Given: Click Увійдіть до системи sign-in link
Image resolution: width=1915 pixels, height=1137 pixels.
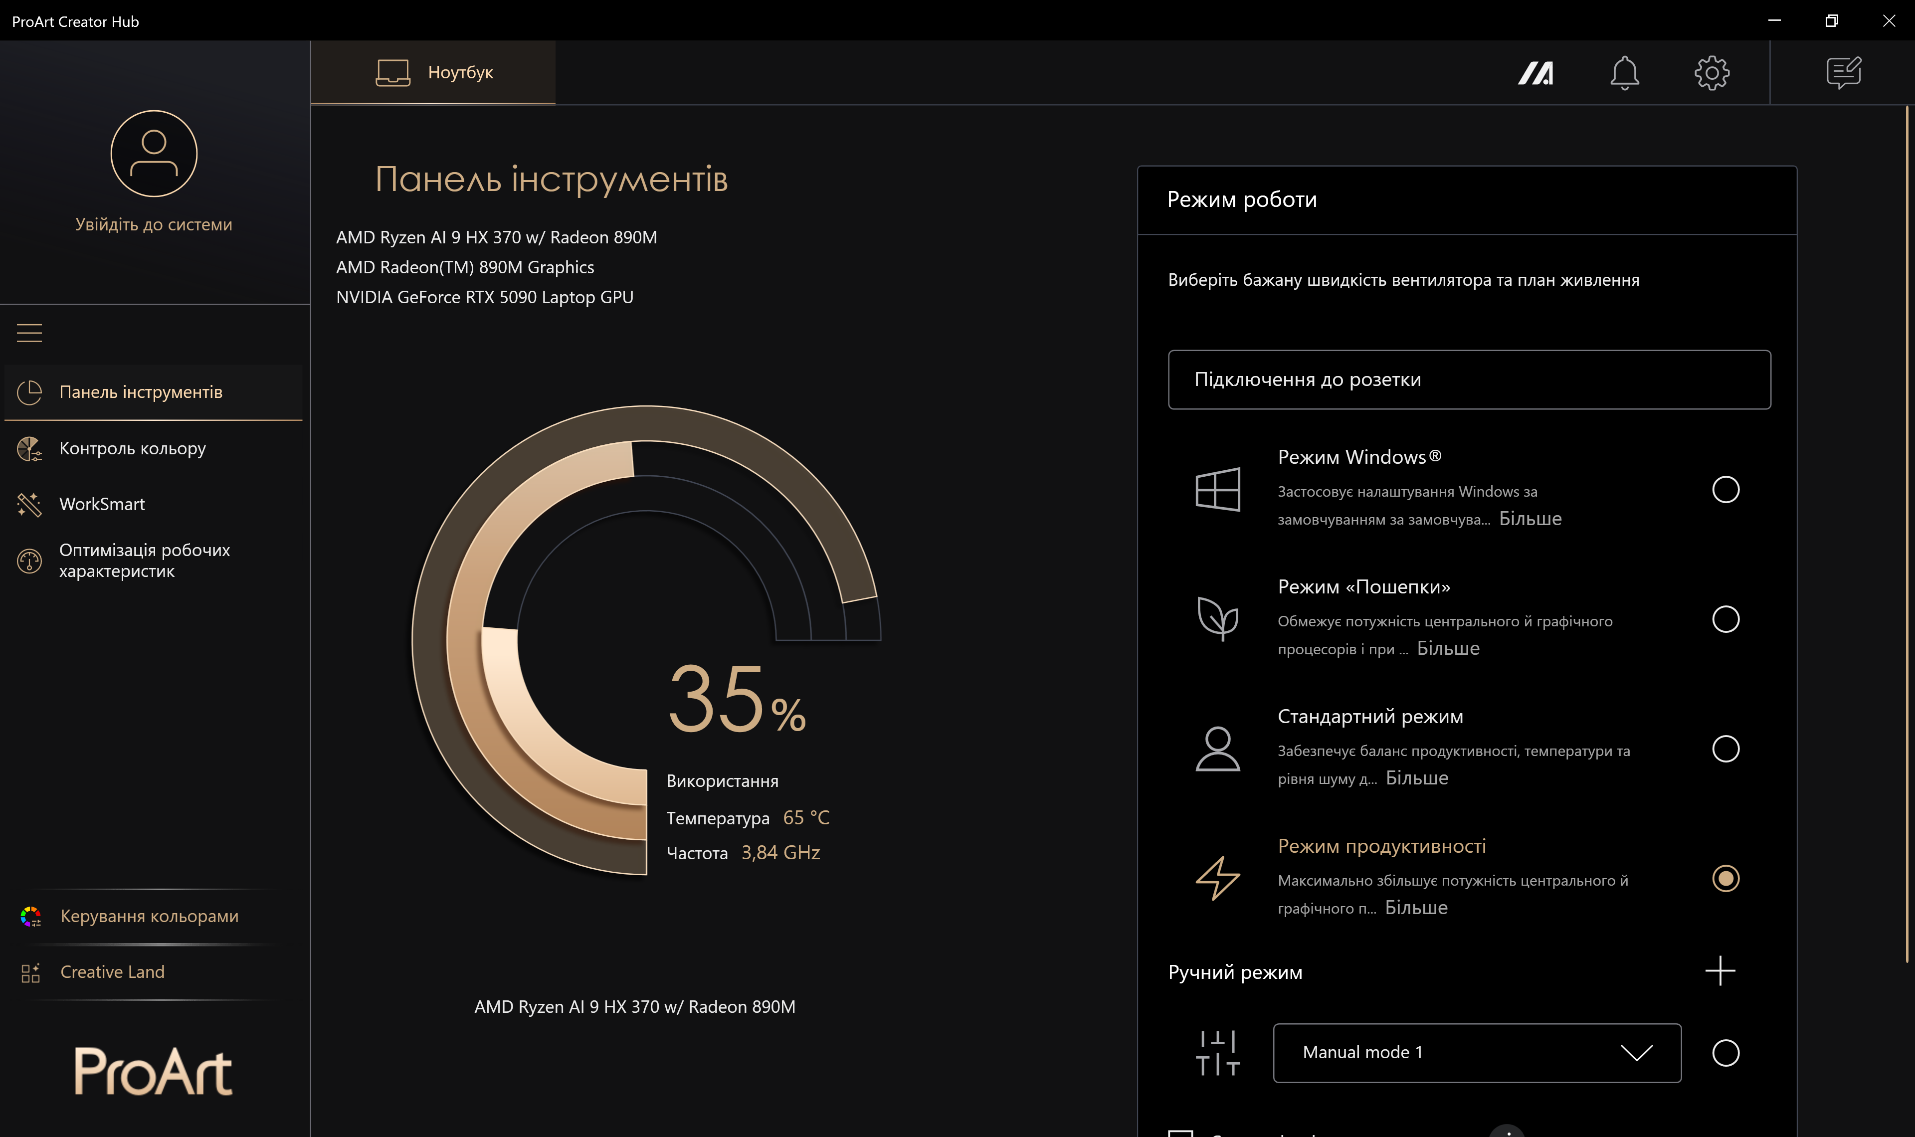Looking at the screenshot, I should pyautogui.click(x=153, y=224).
